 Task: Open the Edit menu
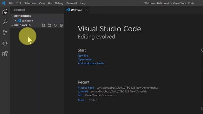point(19,3)
